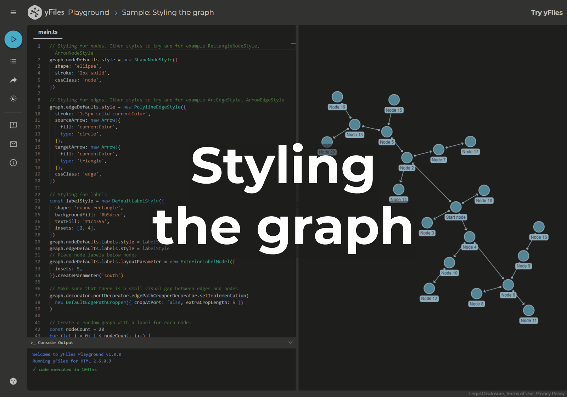Open the samples list in the sidebar

click(13, 61)
